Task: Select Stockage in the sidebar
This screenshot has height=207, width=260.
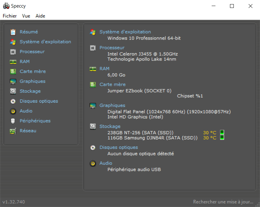Action: (30, 91)
